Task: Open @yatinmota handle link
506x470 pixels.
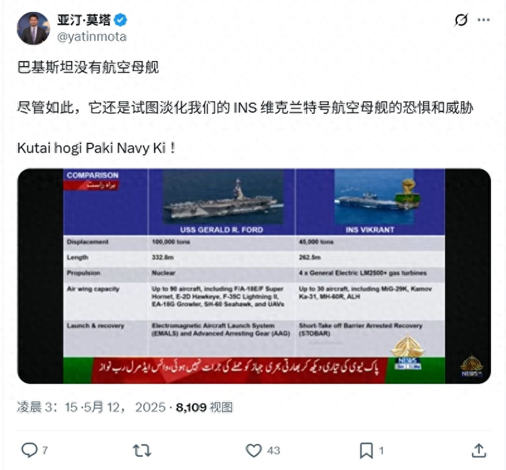Action: 92,37
